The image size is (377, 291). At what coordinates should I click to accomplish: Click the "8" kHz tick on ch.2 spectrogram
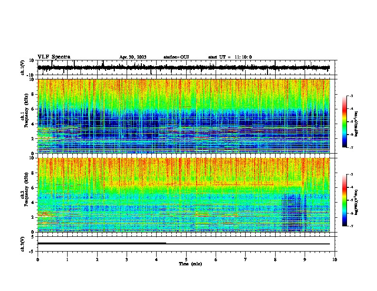pos(33,173)
